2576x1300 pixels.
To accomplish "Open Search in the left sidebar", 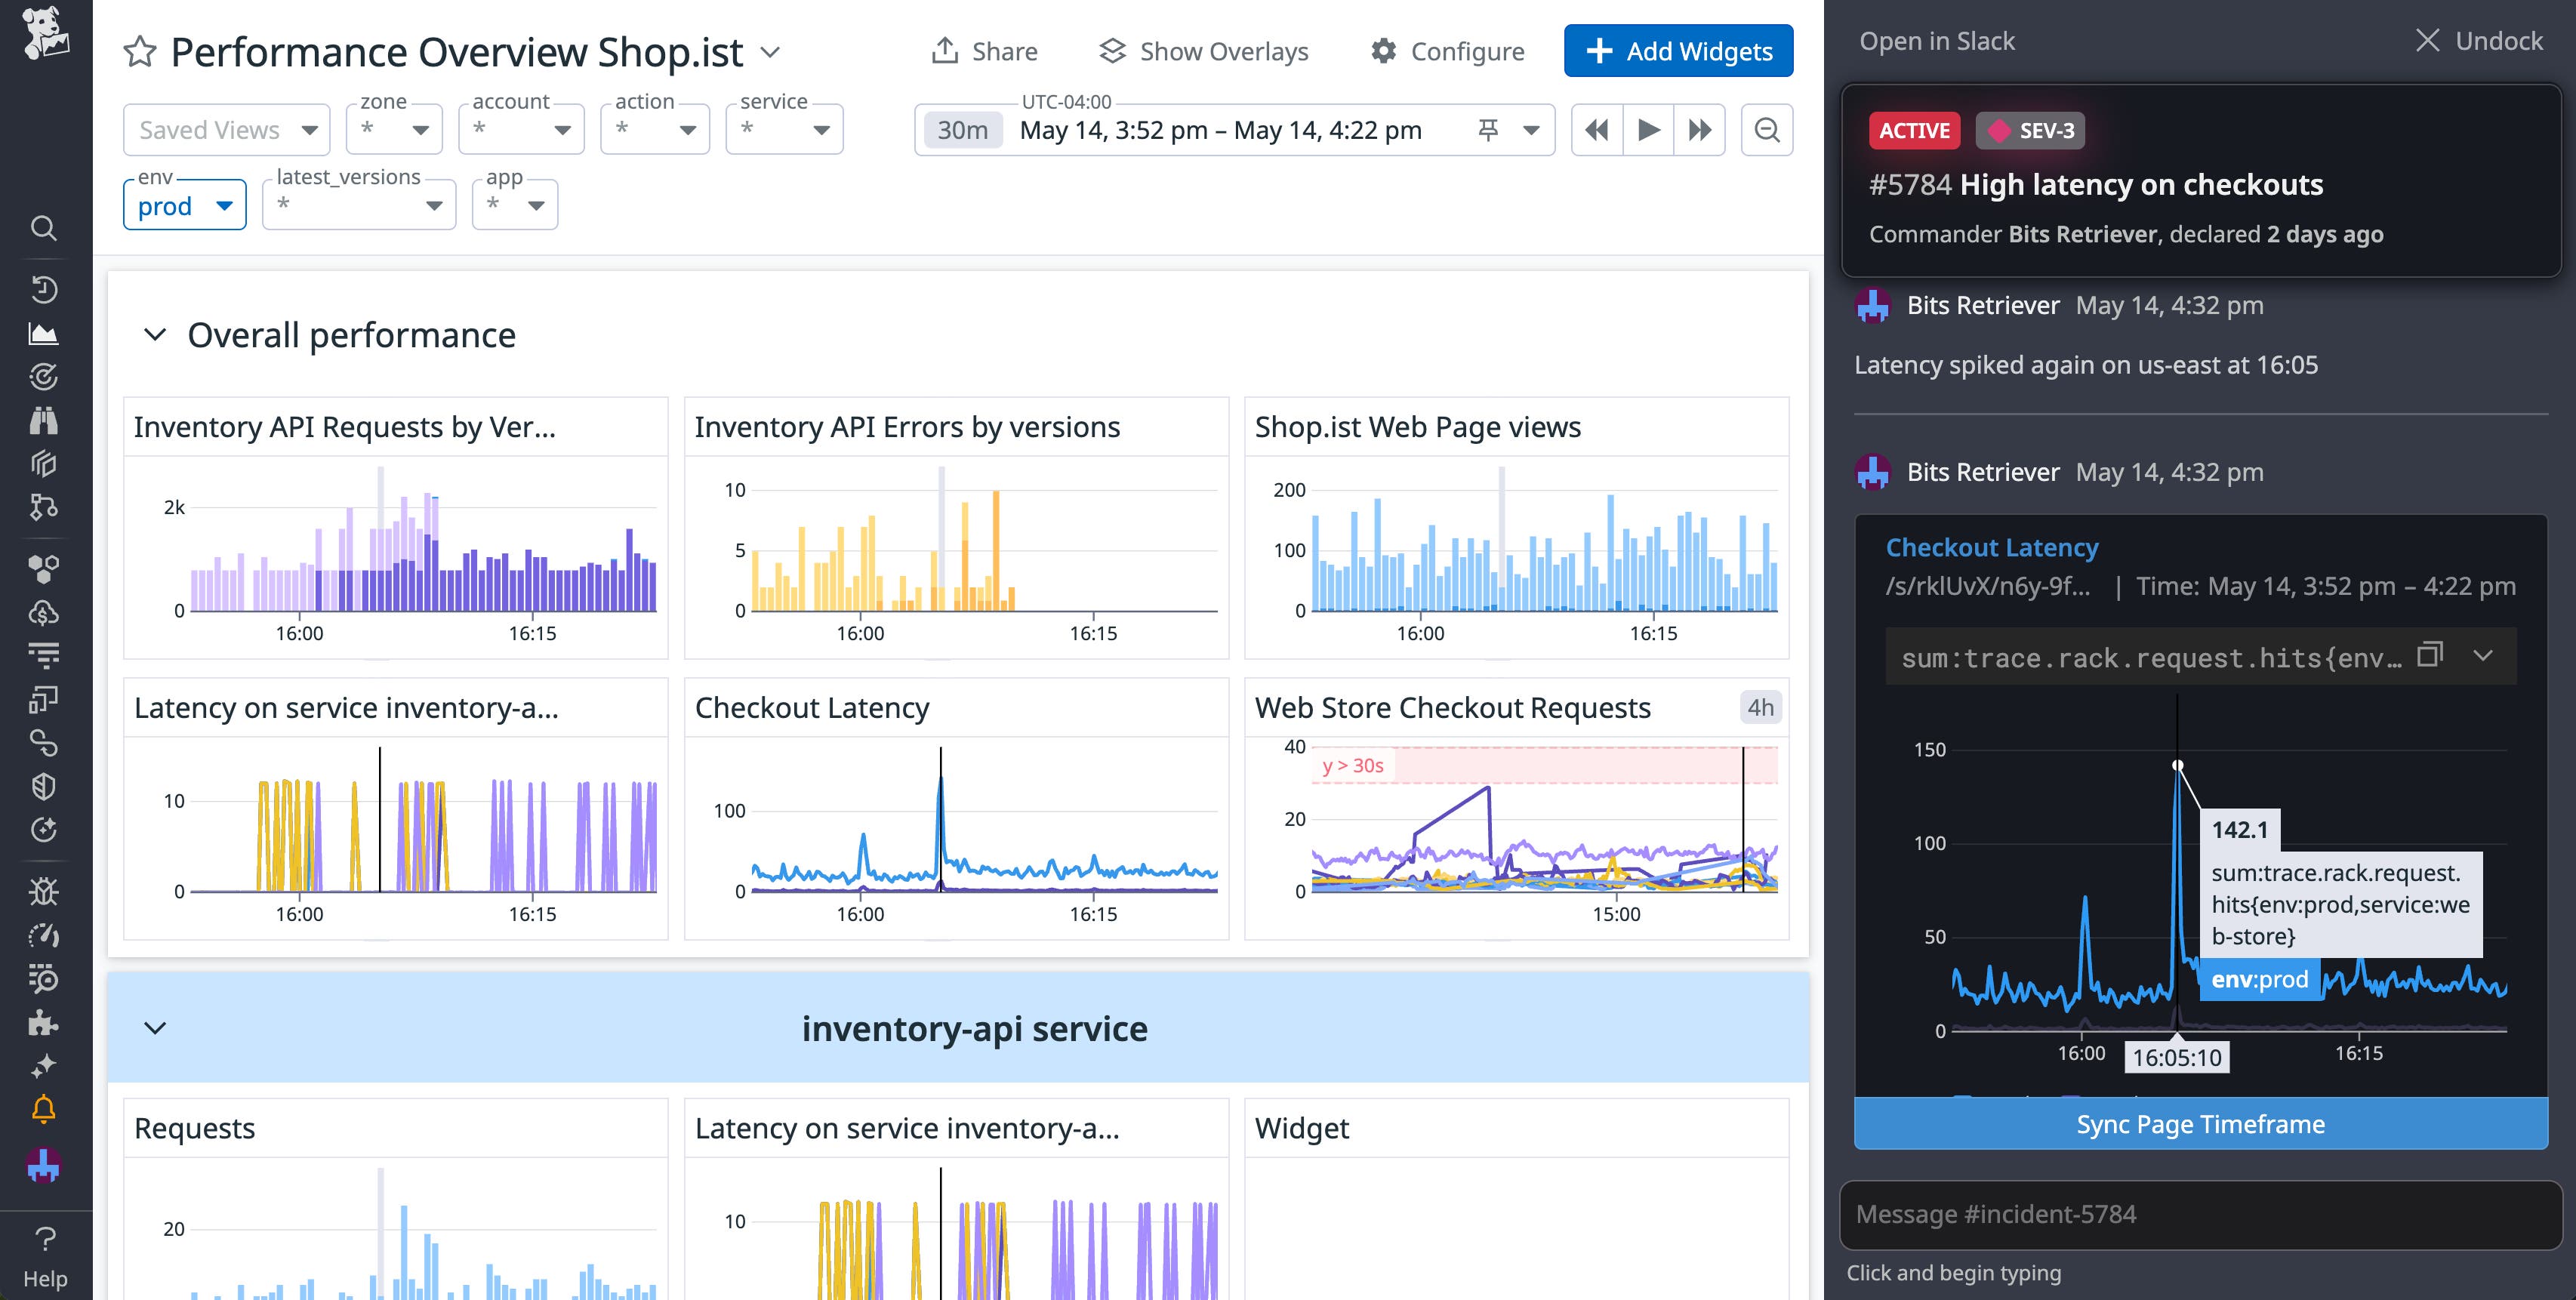I will coord(44,228).
